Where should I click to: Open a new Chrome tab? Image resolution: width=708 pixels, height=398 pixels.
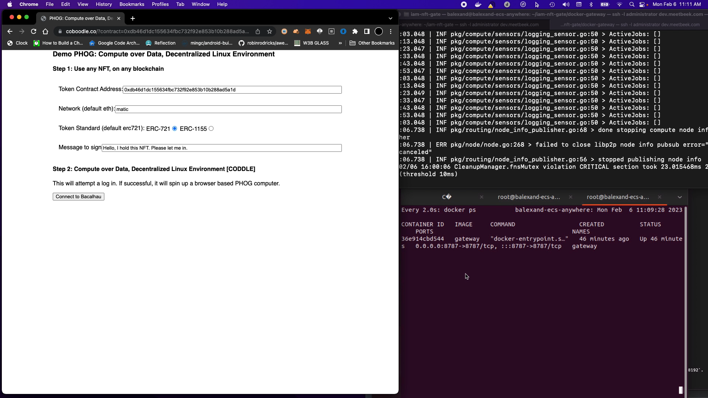[x=133, y=18]
